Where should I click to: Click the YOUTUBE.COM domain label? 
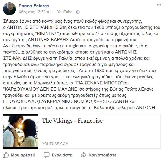55,144
